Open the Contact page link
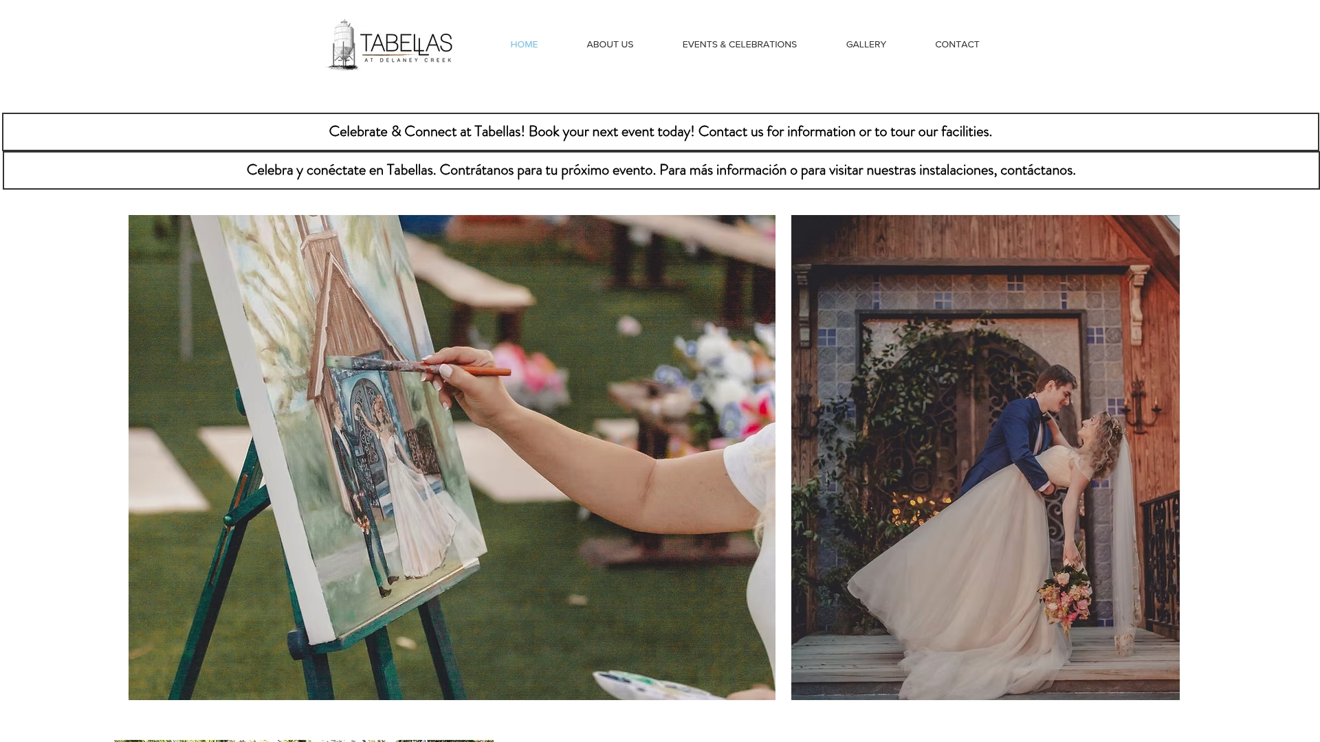 pos(957,45)
